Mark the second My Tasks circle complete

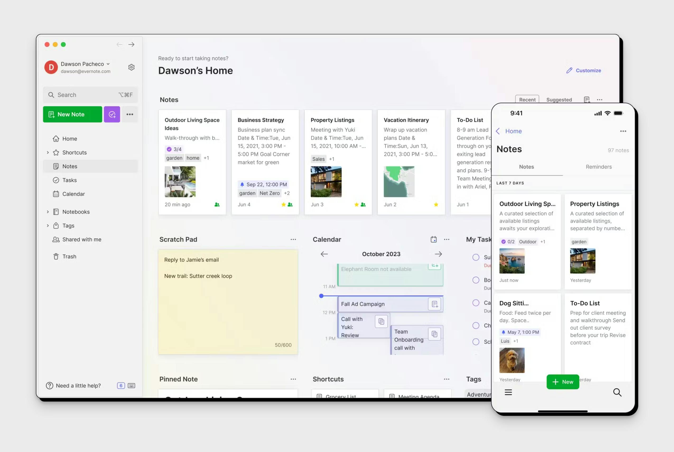pos(476,280)
